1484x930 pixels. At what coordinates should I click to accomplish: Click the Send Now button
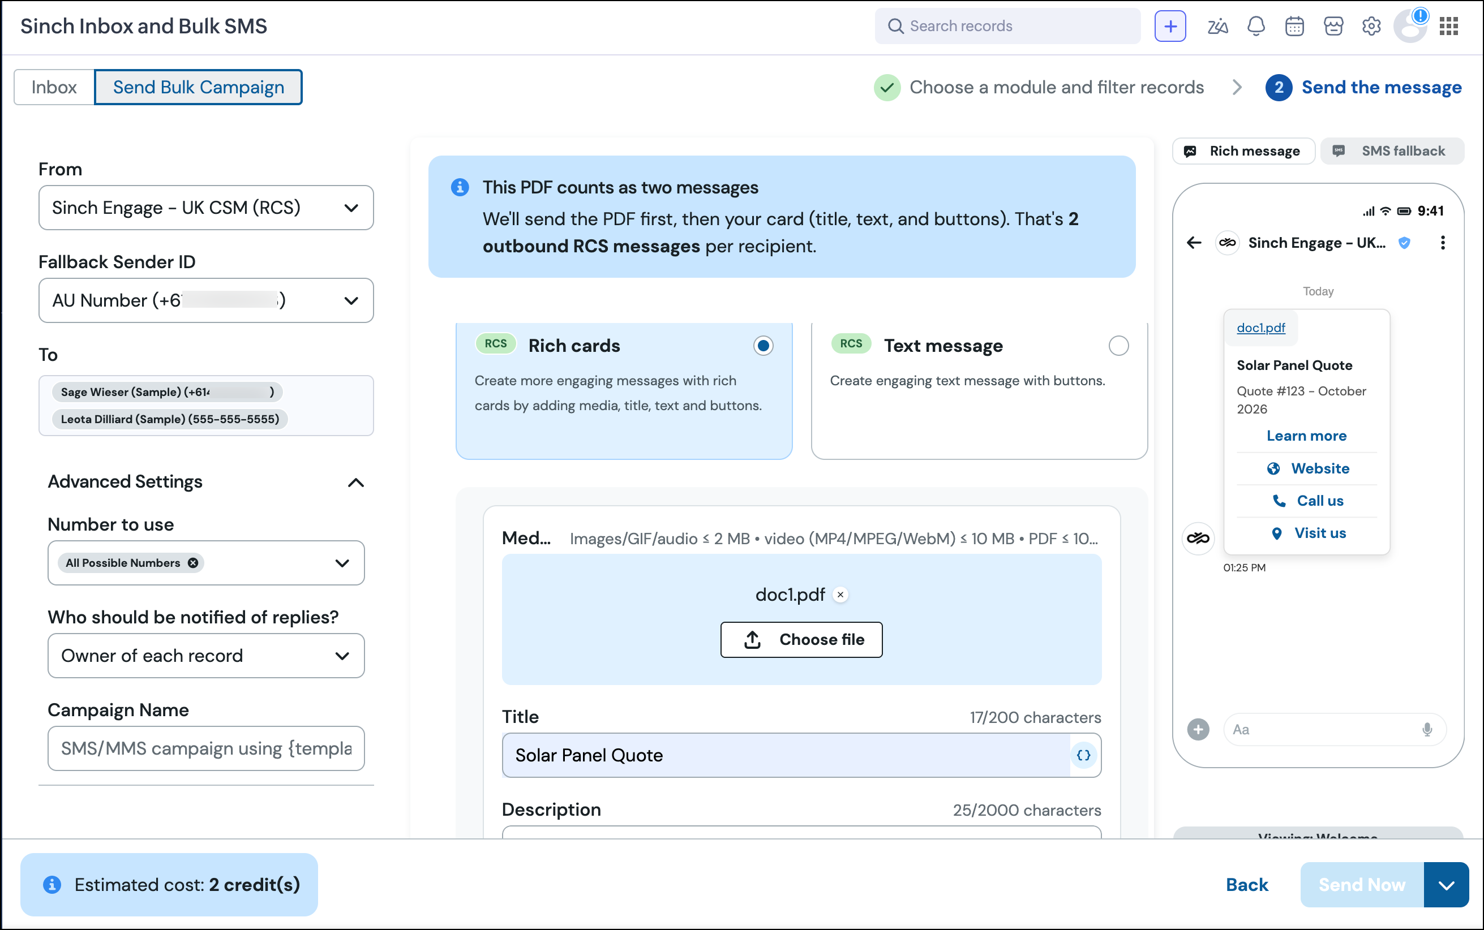1362,884
